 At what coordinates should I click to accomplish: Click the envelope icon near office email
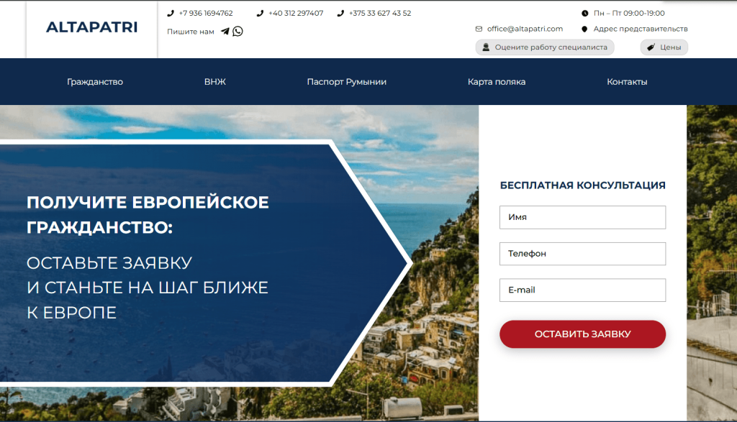point(479,29)
